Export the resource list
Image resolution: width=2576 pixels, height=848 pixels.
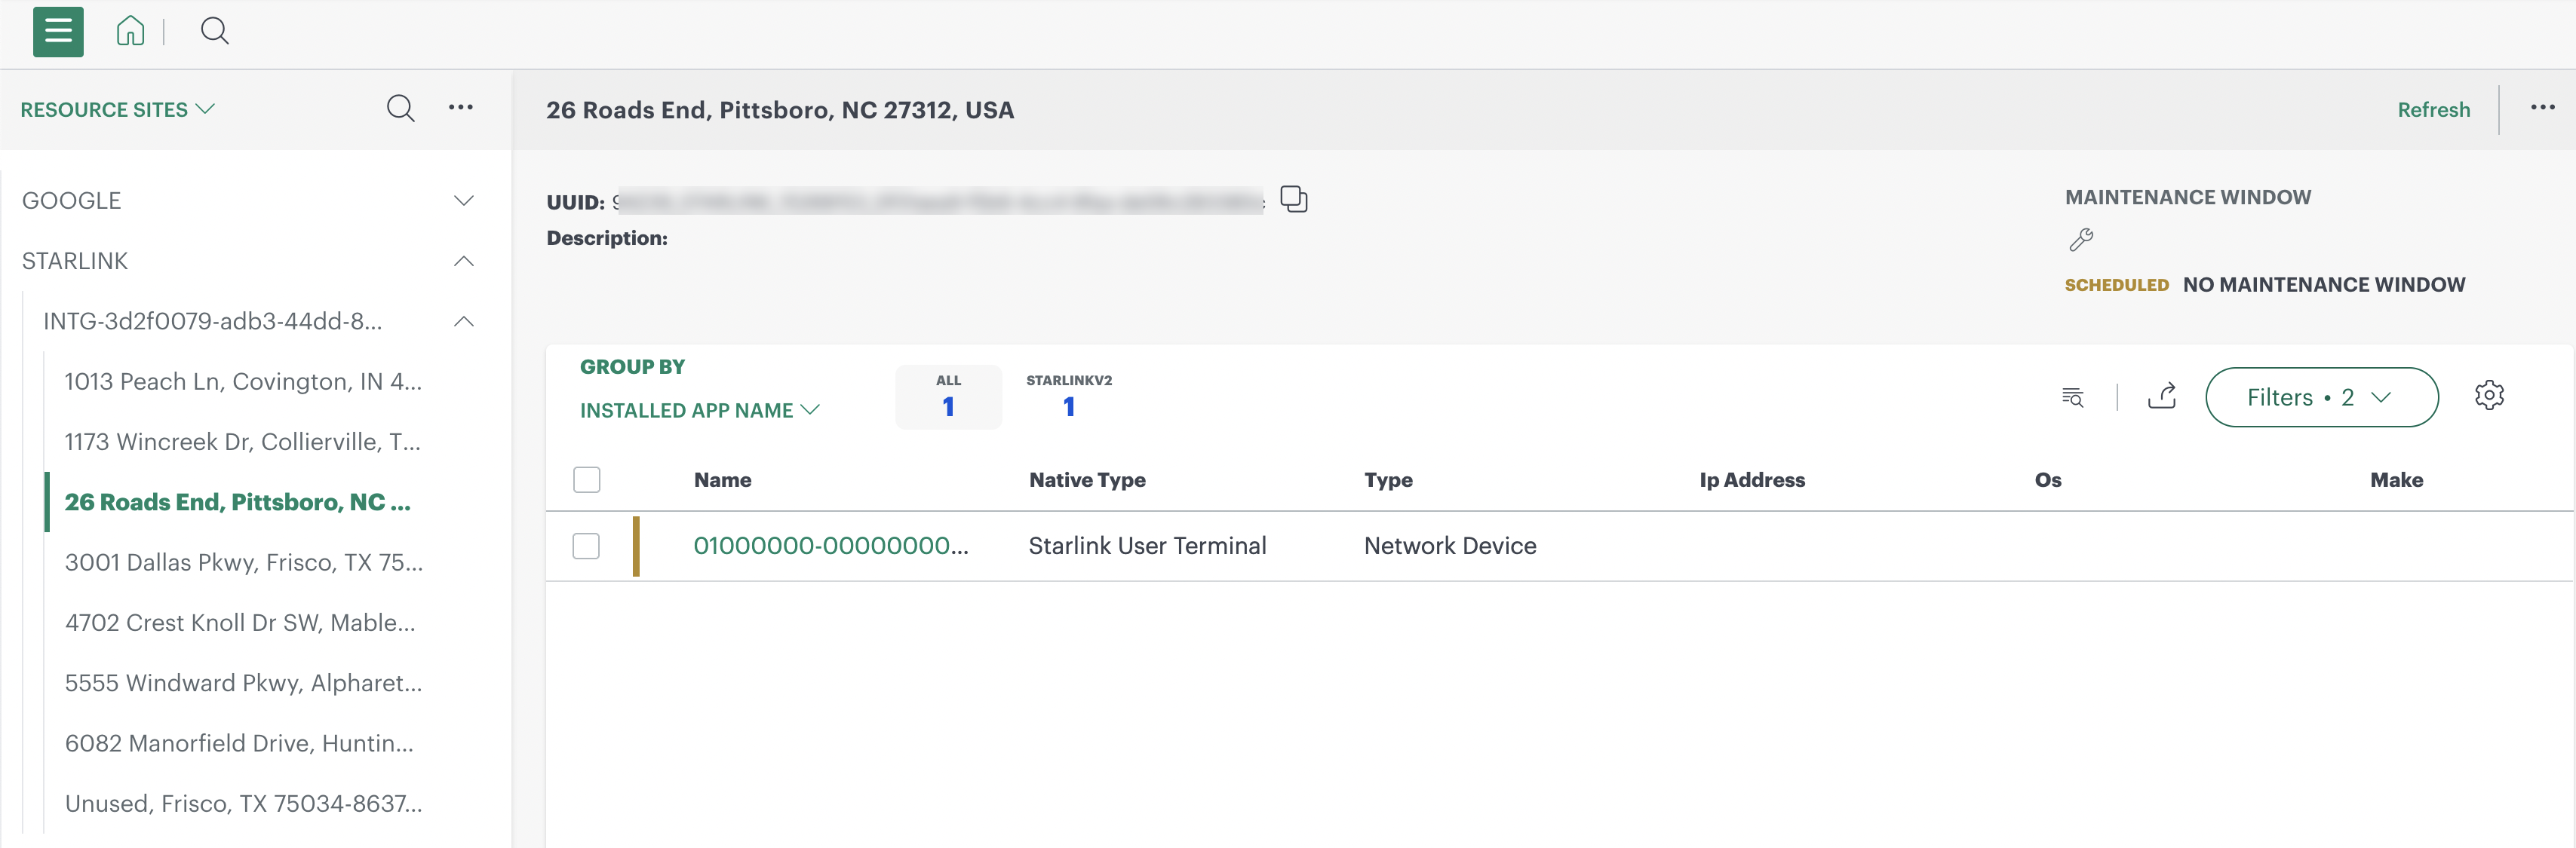[x=2161, y=396]
